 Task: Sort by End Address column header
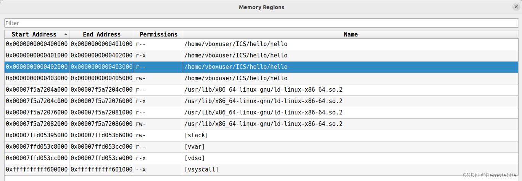click(101, 34)
